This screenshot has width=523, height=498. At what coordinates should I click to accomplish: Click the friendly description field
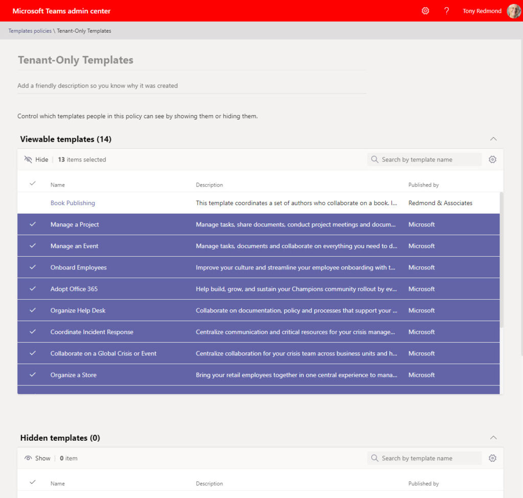click(x=192, y=86)
